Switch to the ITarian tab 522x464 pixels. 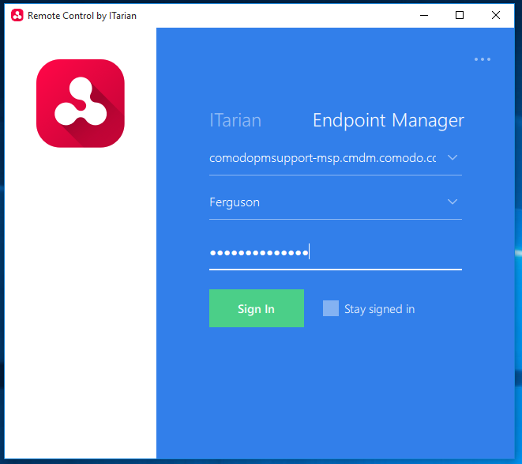pyautogui.click(x=235, y=120)
